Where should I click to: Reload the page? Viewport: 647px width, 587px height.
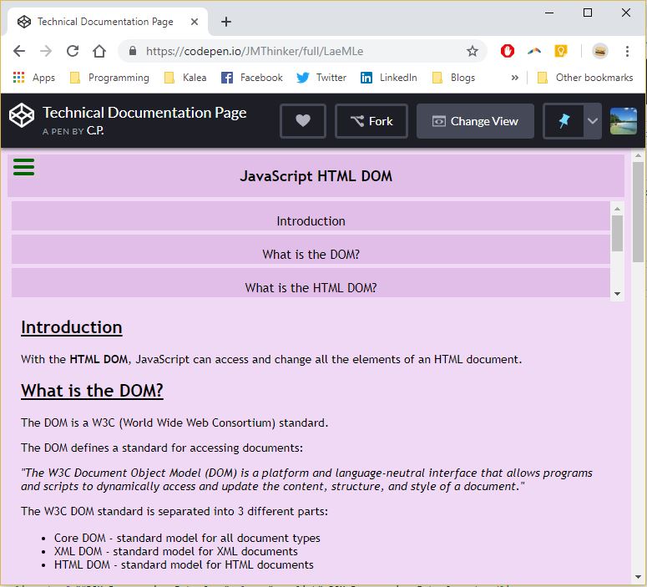[73, 51]
